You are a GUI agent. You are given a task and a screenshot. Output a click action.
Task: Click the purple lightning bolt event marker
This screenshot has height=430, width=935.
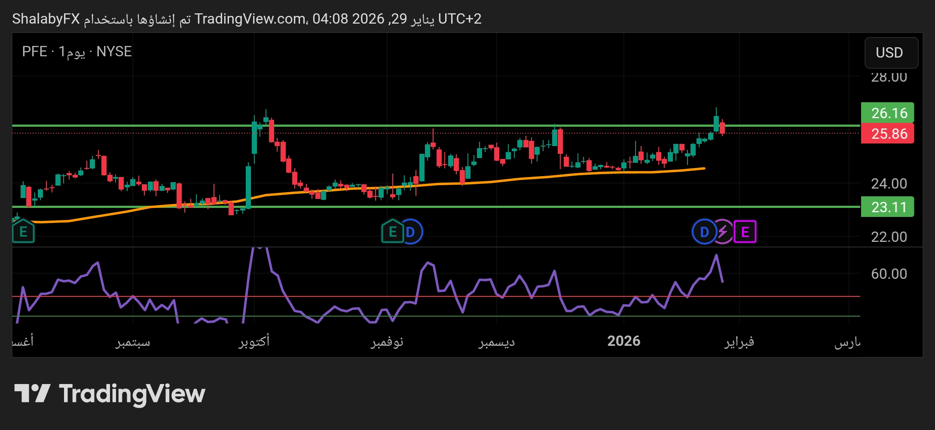click(x=724, y=232)
